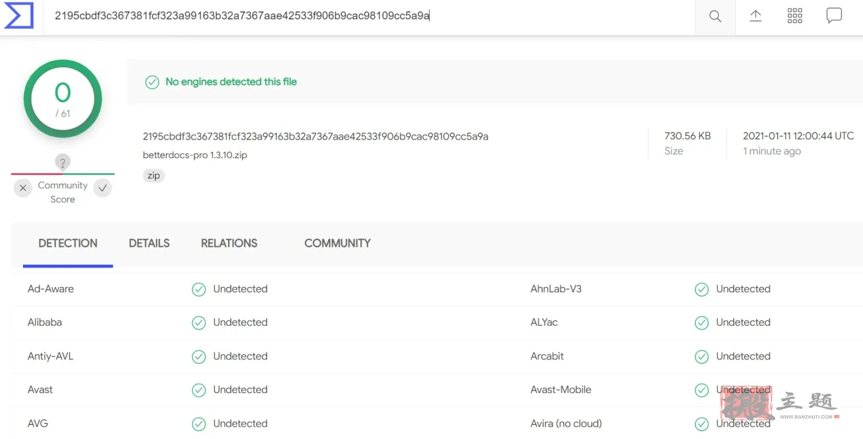Screen dimensions: 863x439
Task: Click the 0 / 61 detection score circle
Action: click(62, 99)
